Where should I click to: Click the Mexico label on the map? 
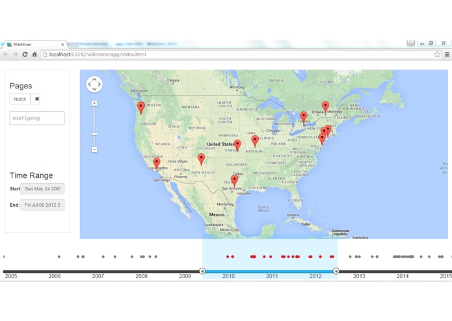click(217, 214)
